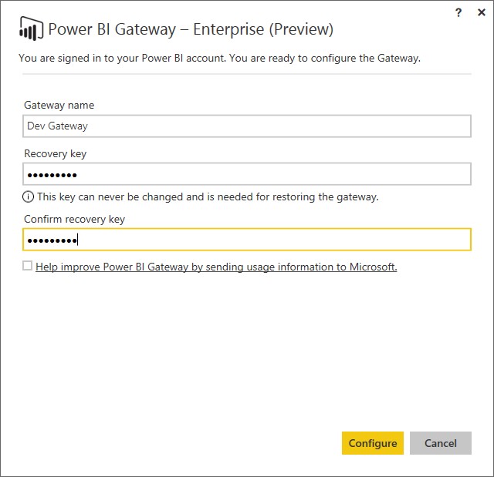Close the Power BI Gateway dialog

tap(482, 12)
